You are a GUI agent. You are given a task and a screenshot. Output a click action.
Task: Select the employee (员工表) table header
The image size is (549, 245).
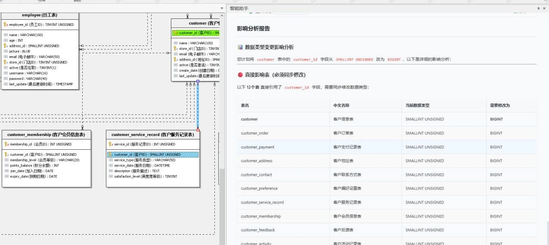pyautogui.click(x=40, y=15)
